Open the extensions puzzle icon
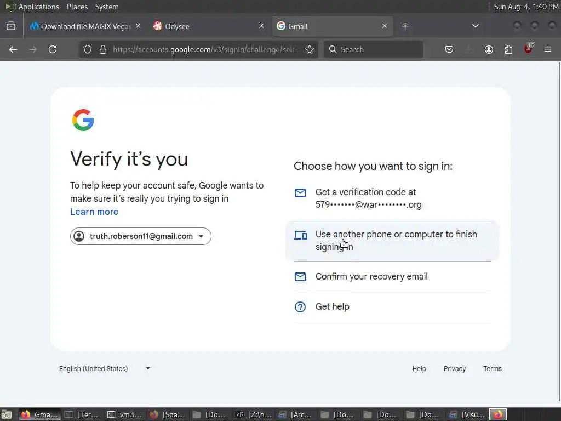Image resolution: width=561 pixels, height=421 pixels. (508, 49)
